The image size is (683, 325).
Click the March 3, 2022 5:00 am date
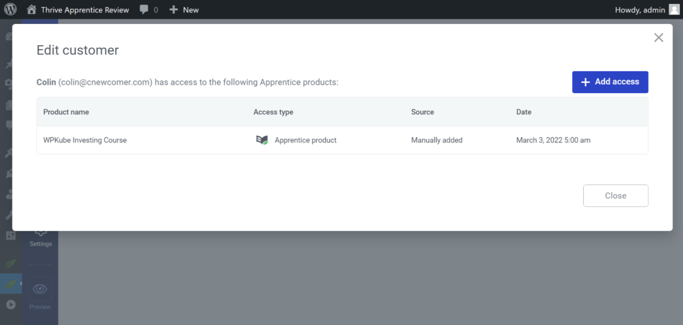(553, 140)
